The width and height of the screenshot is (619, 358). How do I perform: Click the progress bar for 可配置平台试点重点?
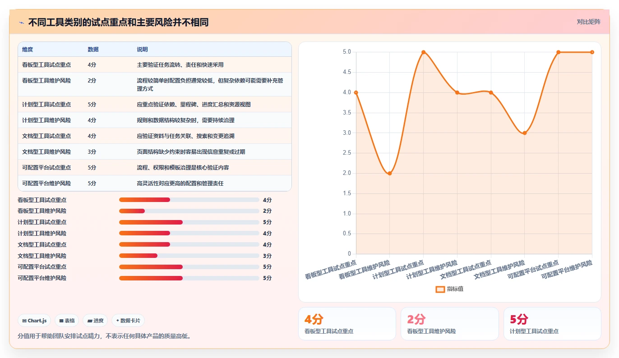[189, 267]
